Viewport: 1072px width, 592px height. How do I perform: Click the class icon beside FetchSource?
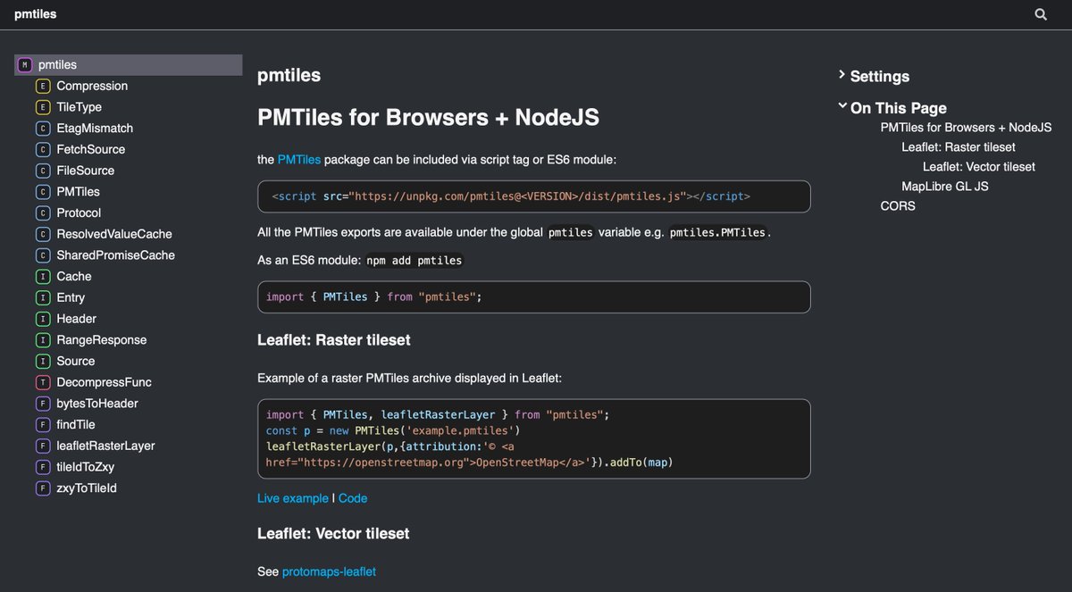tap(43, 149)
